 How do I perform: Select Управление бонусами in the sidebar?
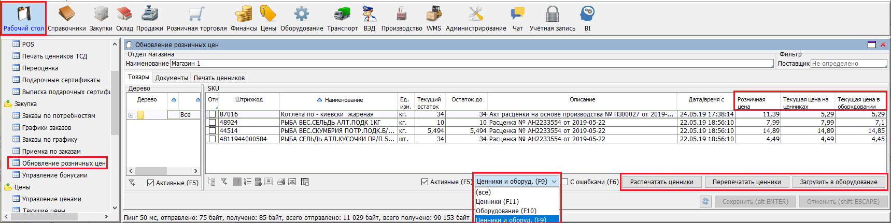54,175
